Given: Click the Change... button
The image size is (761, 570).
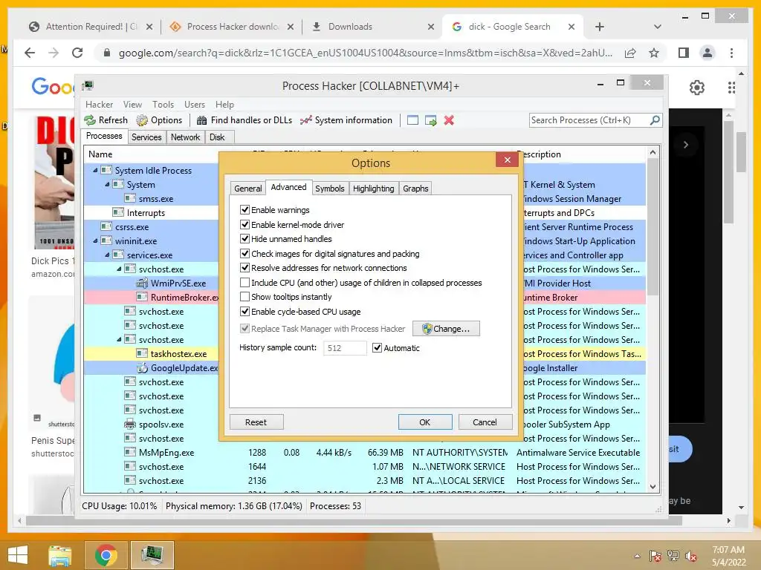Looking at the screenshot, I should pyautogui.click(x=447, y=329).
